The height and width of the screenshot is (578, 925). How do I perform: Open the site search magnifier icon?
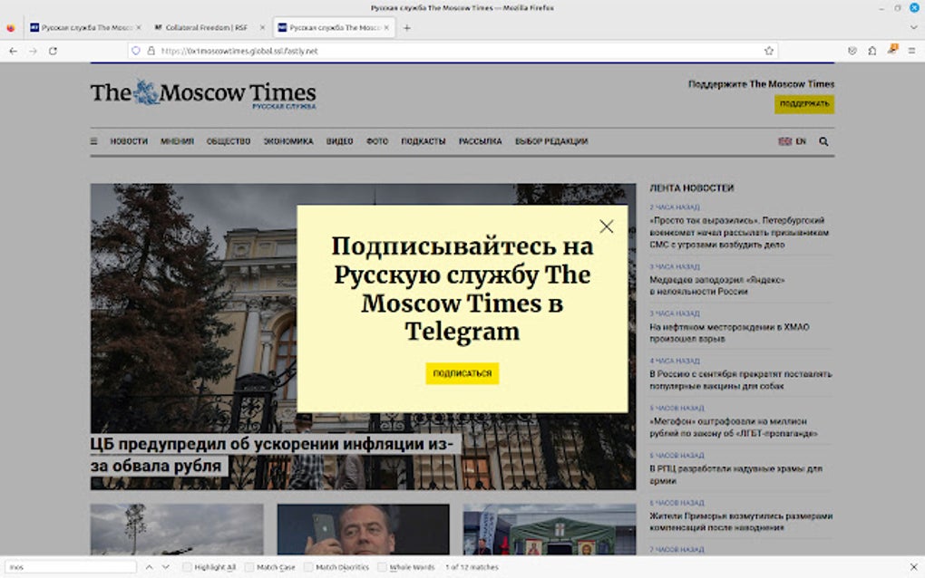click(823, 141)
